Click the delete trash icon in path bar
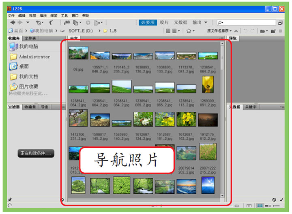Viewport: 292px width, 214px height. pyautogui.click(x=280, y=31)
